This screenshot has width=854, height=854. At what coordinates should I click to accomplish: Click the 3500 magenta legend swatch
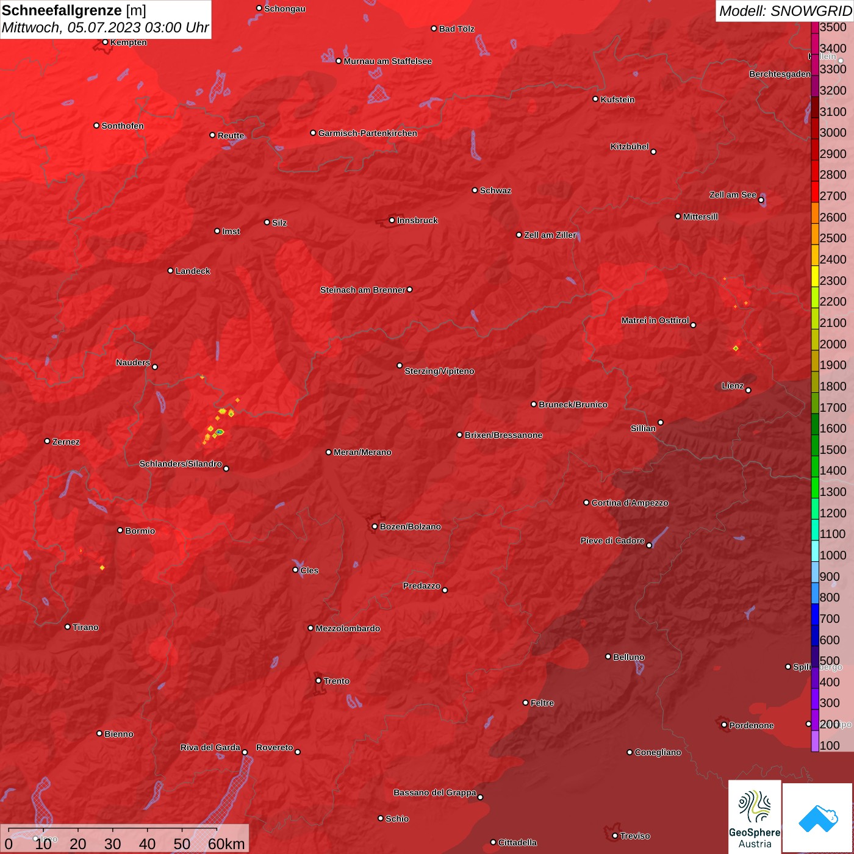pyautogui.click(x=815, y=27)
